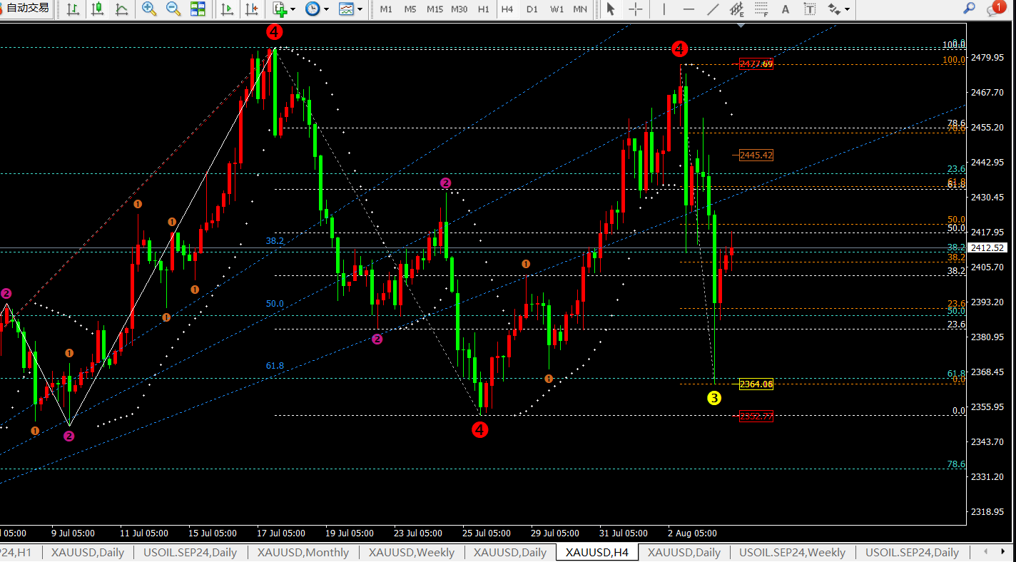The height and width of the screenshot is (562, 1016).
Task: Click the 2318.95 price axis value
Action: [988, 512]
